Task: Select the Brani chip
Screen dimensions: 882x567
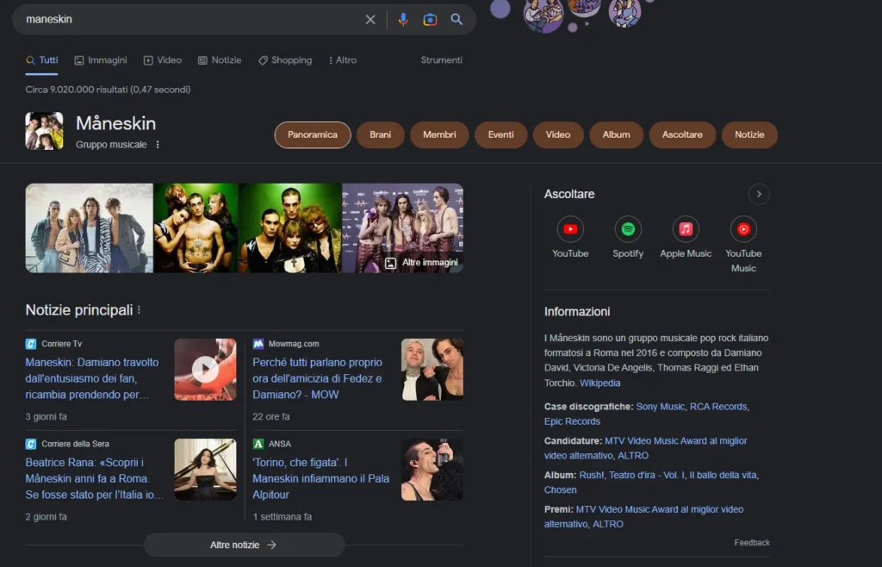Action: click(x=380, y=135)
